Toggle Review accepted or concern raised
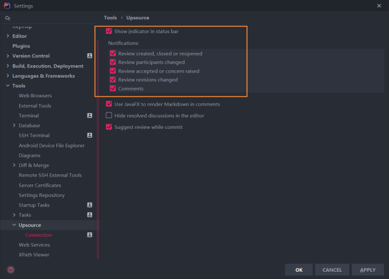This screenshot has width=389, height=279. (113, 71)
